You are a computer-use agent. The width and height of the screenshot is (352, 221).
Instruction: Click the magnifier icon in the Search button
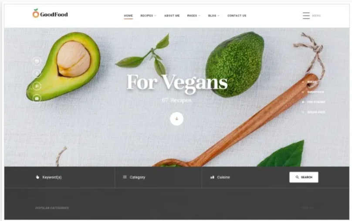297,177
